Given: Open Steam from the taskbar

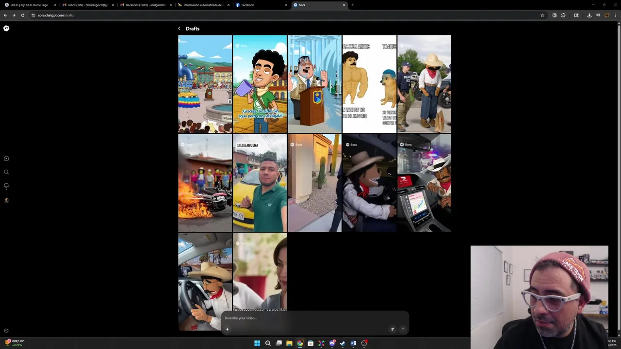Looking at the screenshot, I should [x=343, y=343].
